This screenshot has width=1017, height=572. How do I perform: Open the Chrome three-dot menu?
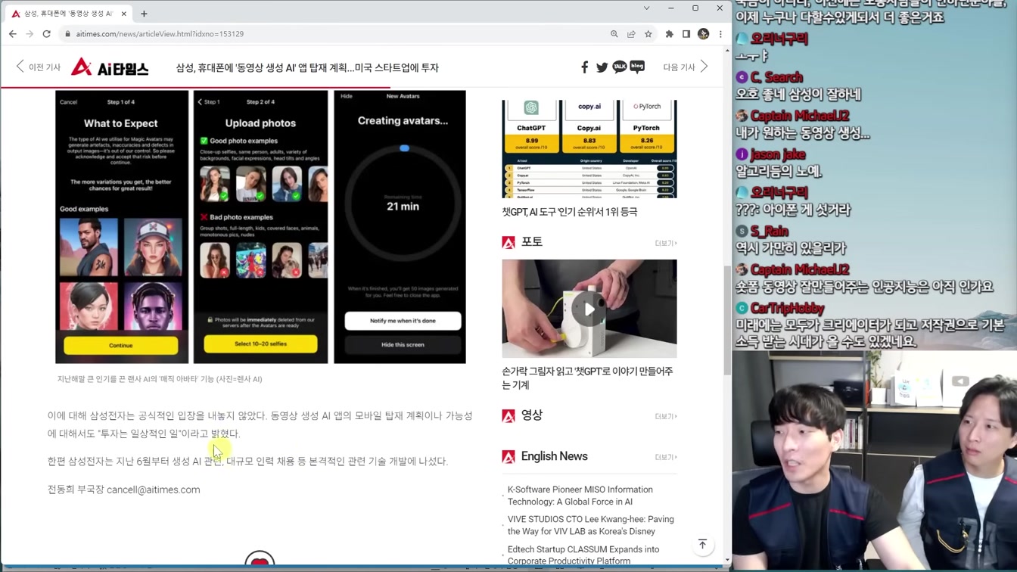coord(720,34)
